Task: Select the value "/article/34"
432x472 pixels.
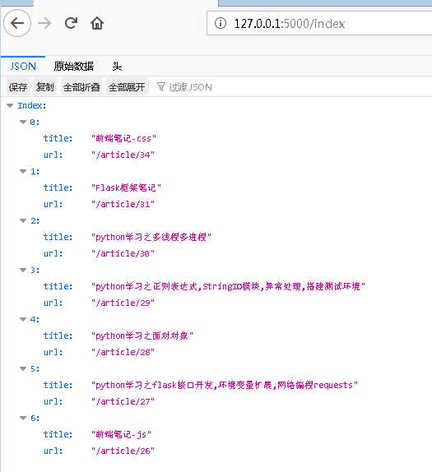Action: click(123, 155)
